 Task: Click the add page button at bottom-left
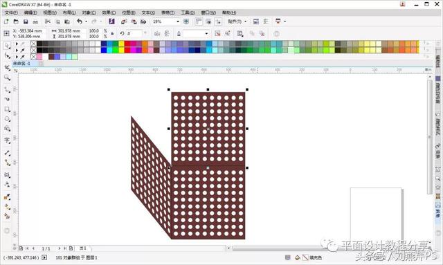point(21,248)
